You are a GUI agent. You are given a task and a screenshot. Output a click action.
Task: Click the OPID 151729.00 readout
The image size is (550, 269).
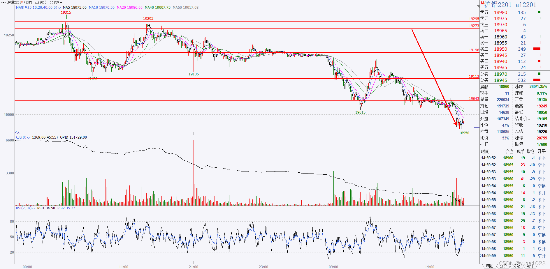click(x=73, y=137)
